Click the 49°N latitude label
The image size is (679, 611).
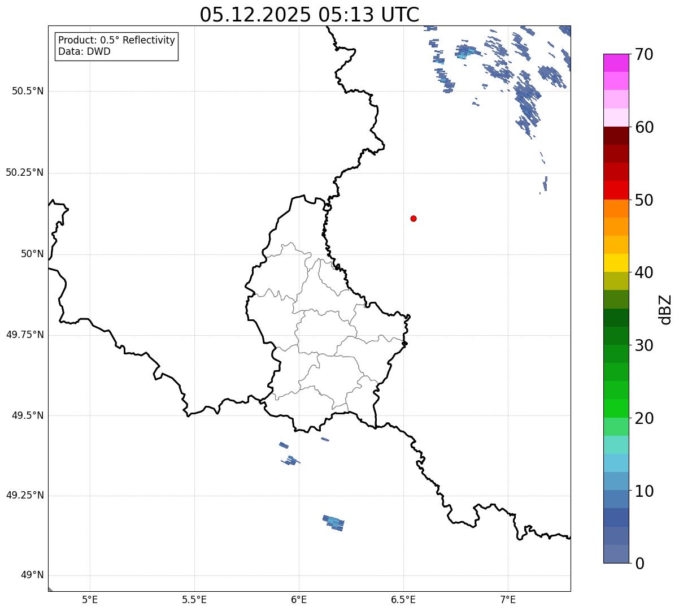click(x=32, y=575)
